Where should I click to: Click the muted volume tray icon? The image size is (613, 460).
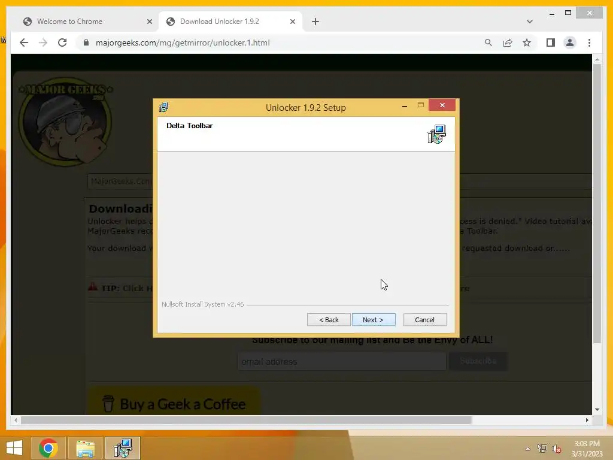pos(557,449)
